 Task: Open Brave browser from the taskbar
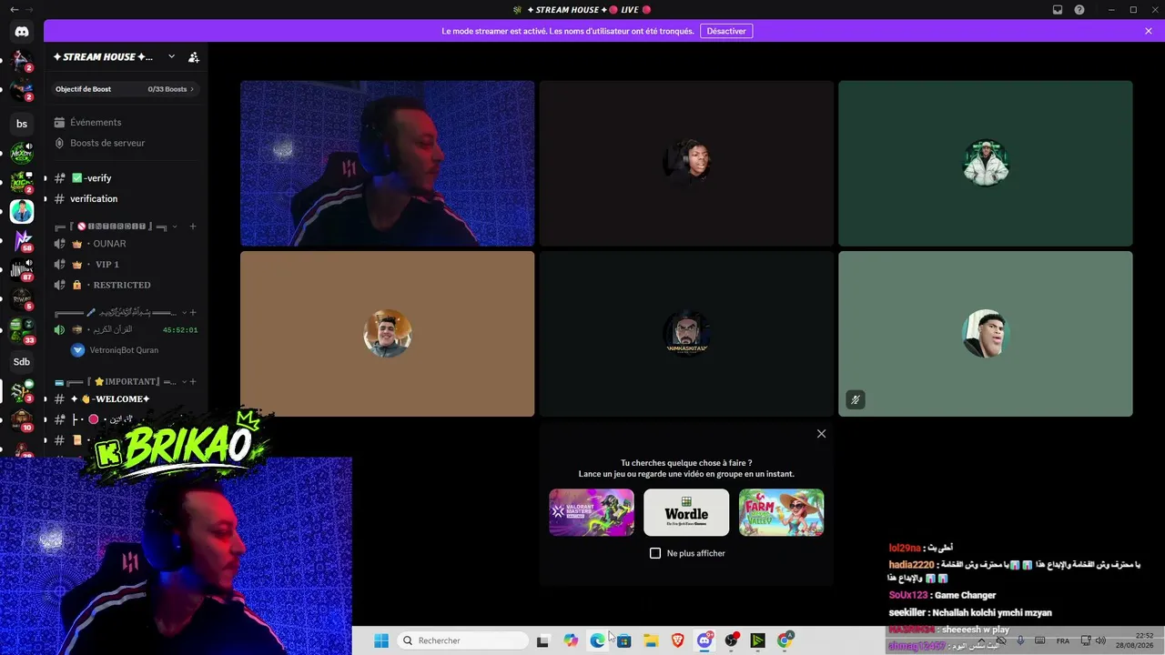[x=677, y=640]
